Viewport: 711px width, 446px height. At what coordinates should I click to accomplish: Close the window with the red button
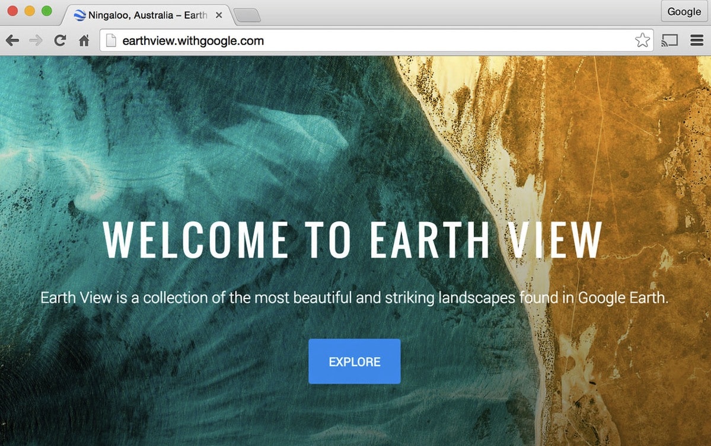(x=12, y=11)
